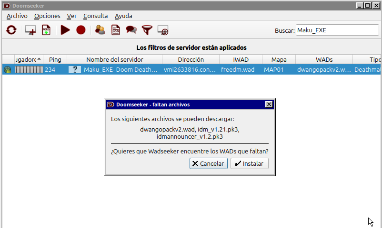Click the MAP01 map cell

pyautogui.click(x=273, y=70)
